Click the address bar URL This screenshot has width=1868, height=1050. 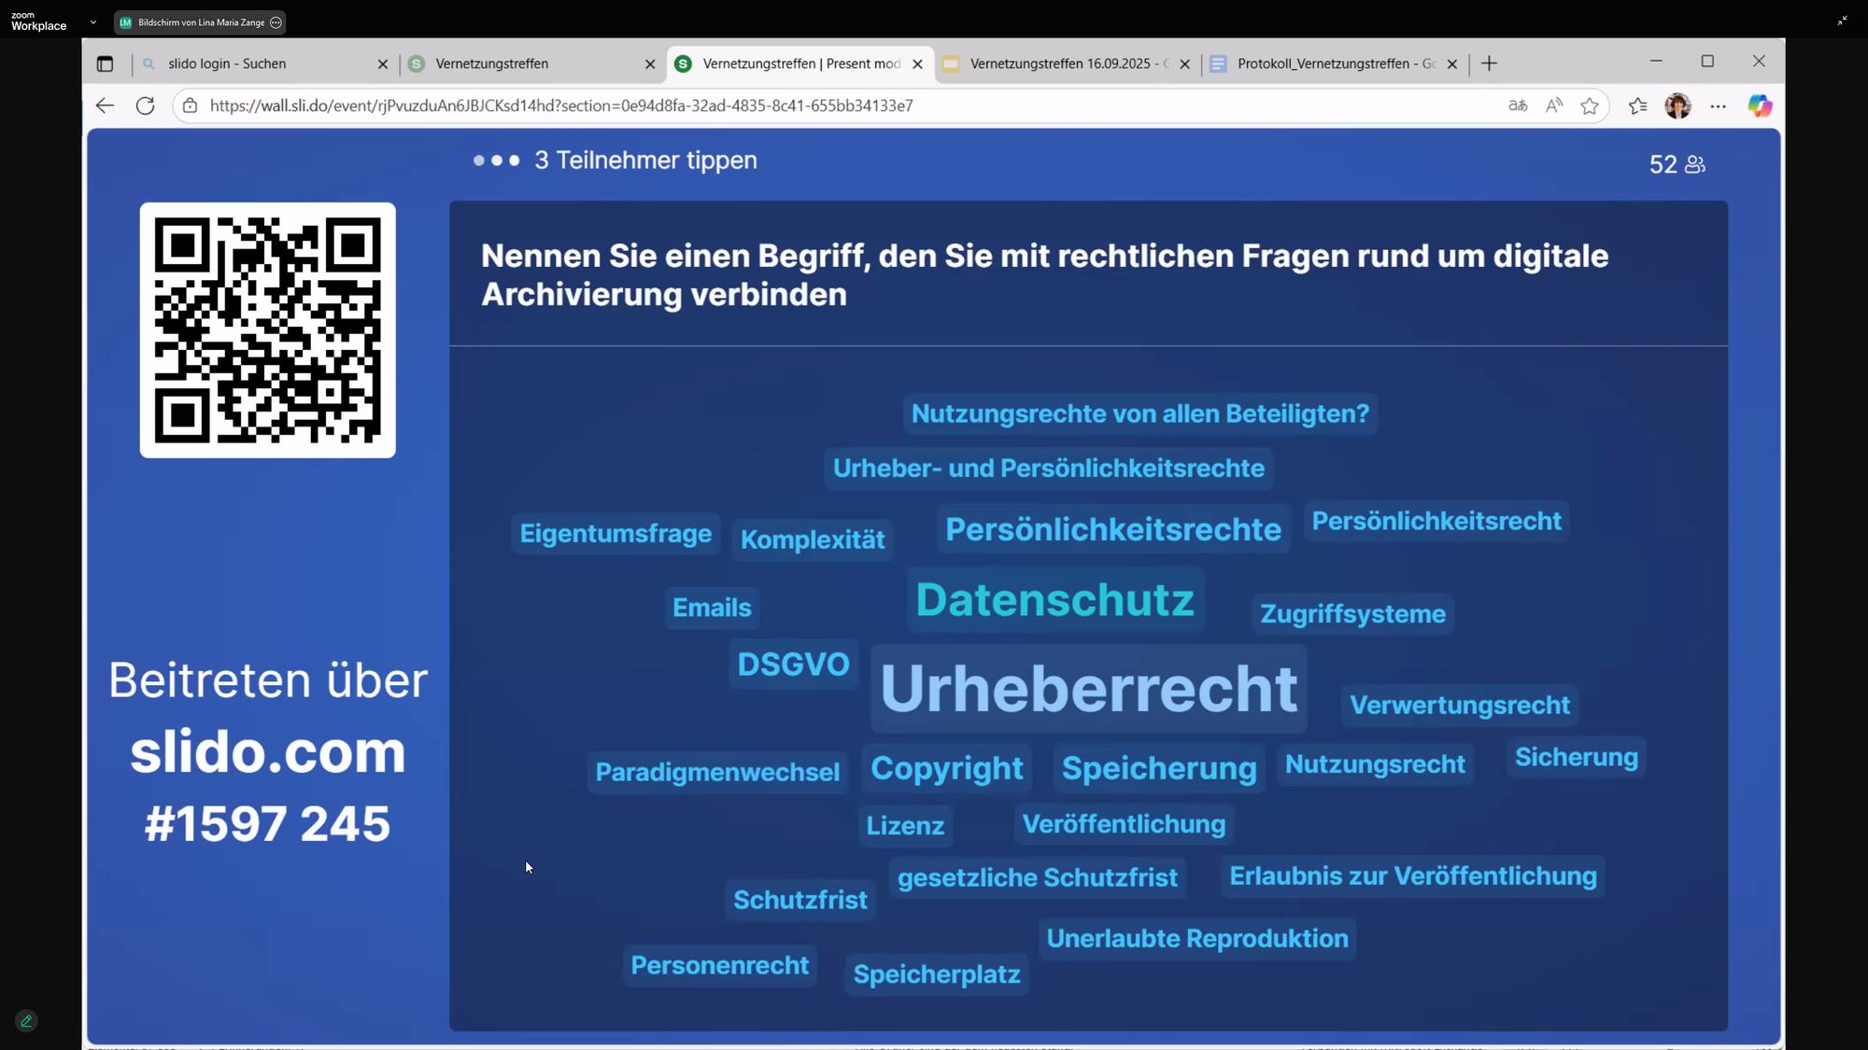[x=560, y=105]
